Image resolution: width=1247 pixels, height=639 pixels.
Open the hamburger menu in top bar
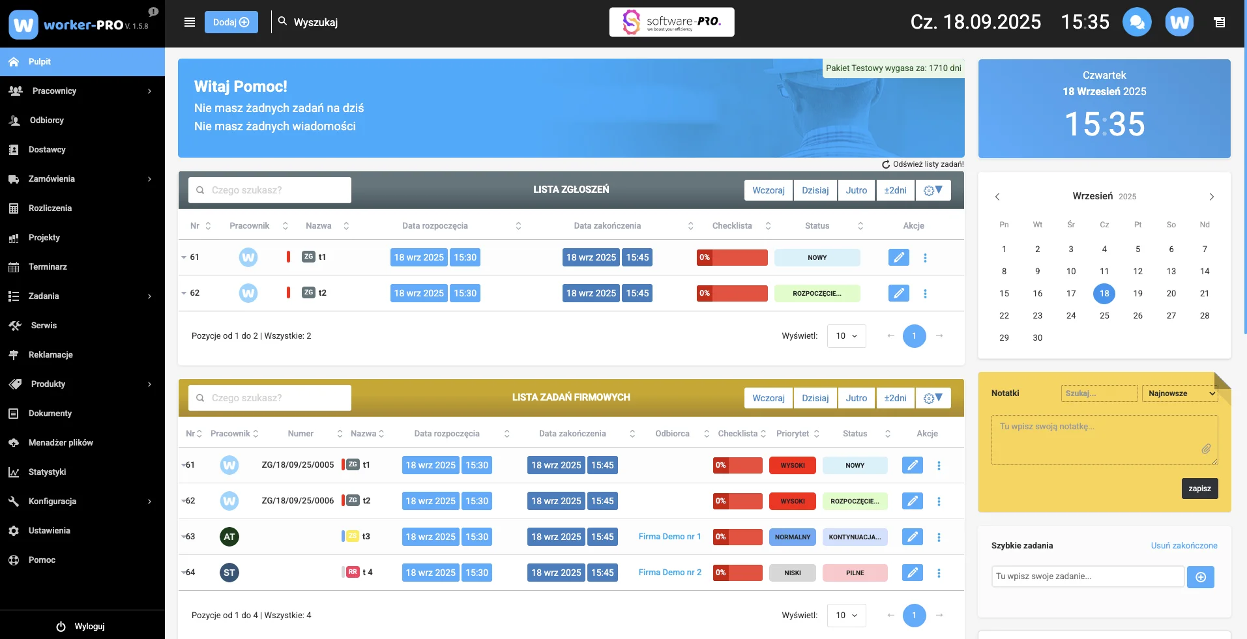190,22
